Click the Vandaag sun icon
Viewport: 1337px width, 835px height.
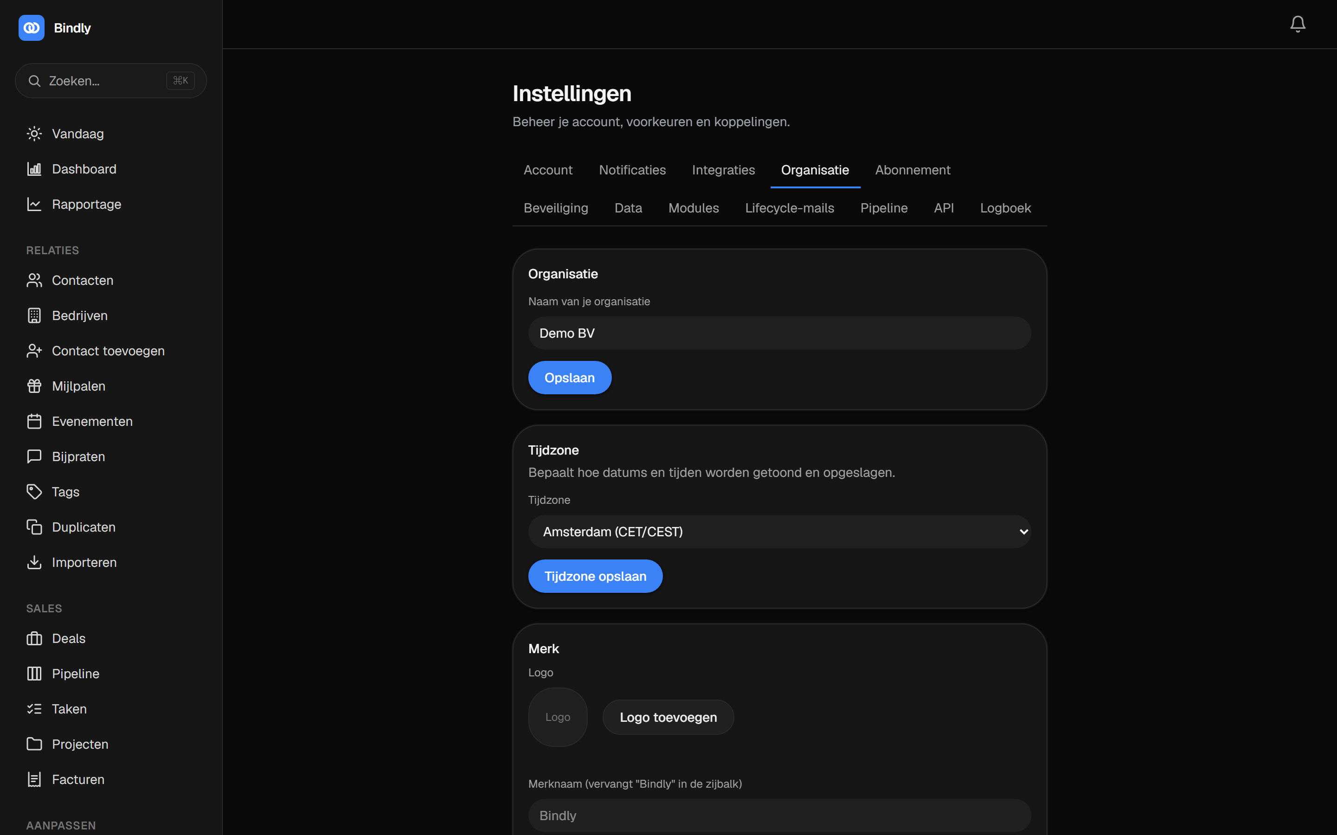(34, 134)
